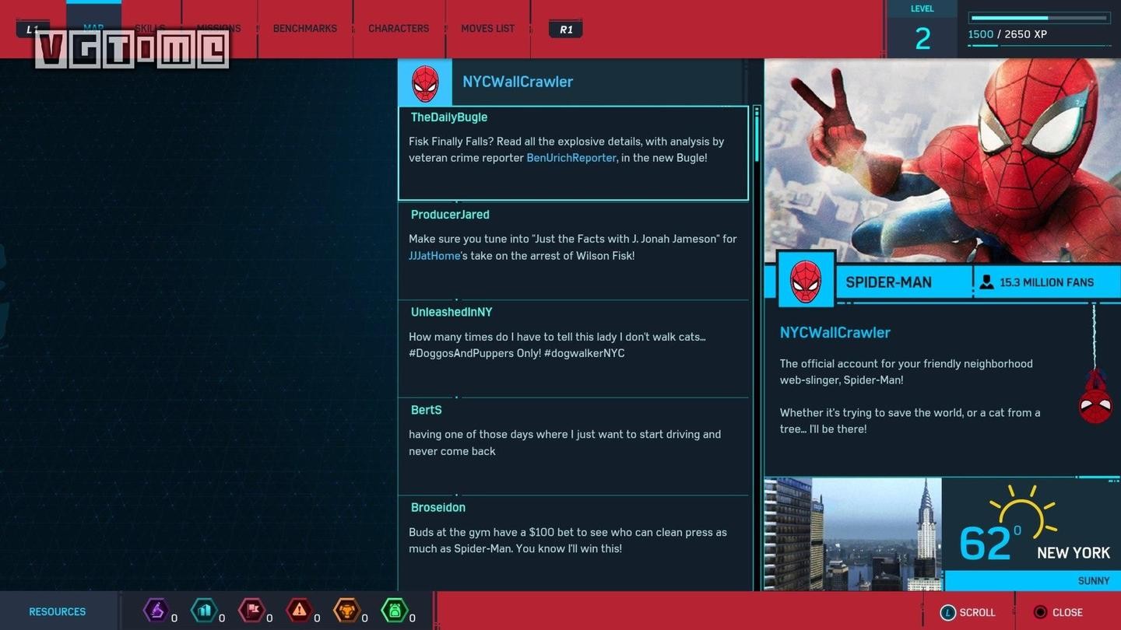
Task: Open Broseidon username
Action: [438, 507]
